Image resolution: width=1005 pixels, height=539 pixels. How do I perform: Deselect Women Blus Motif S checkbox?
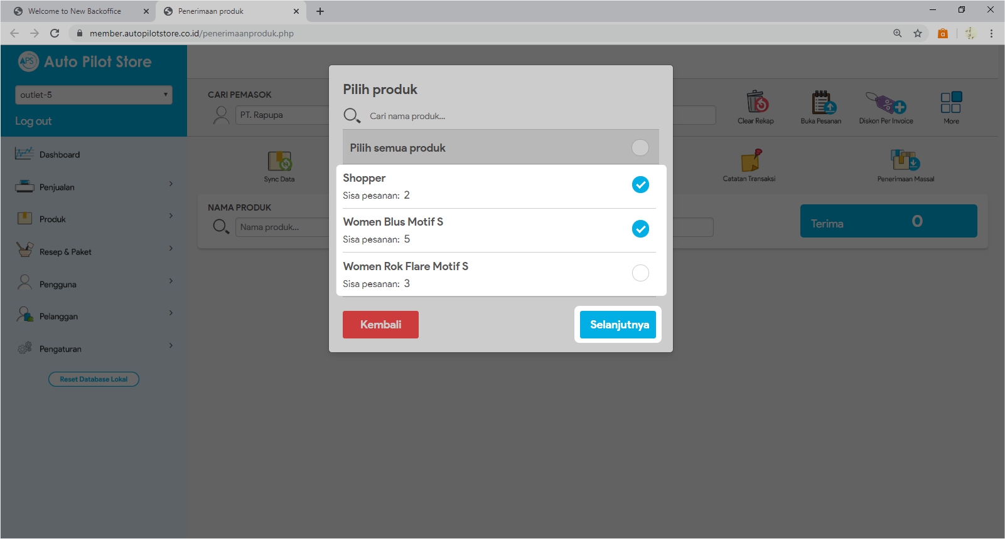coord(640,229)
